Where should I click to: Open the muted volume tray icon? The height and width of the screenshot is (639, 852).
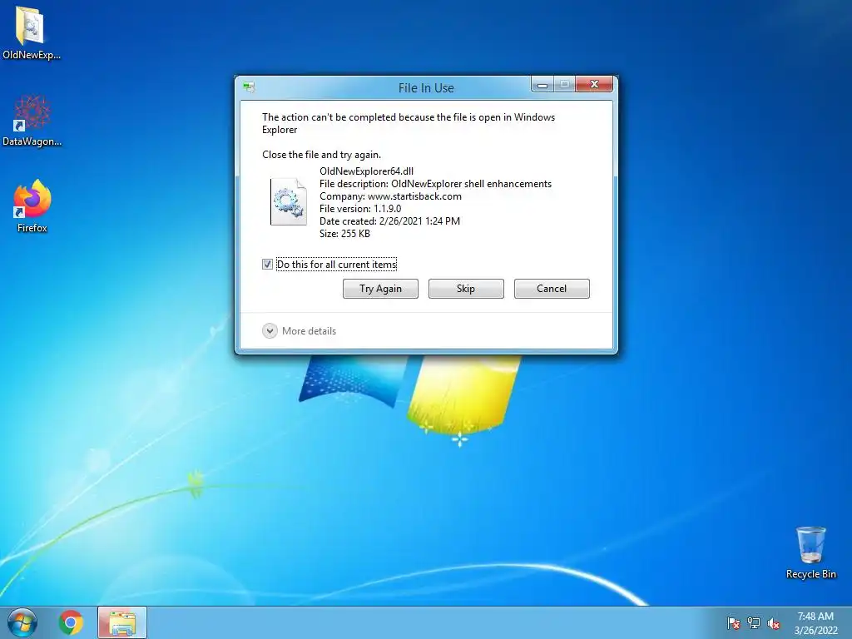(x=774, y=623)
